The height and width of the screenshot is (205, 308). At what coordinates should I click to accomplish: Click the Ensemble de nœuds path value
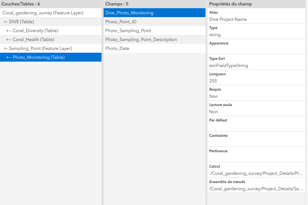pos(256,189)
